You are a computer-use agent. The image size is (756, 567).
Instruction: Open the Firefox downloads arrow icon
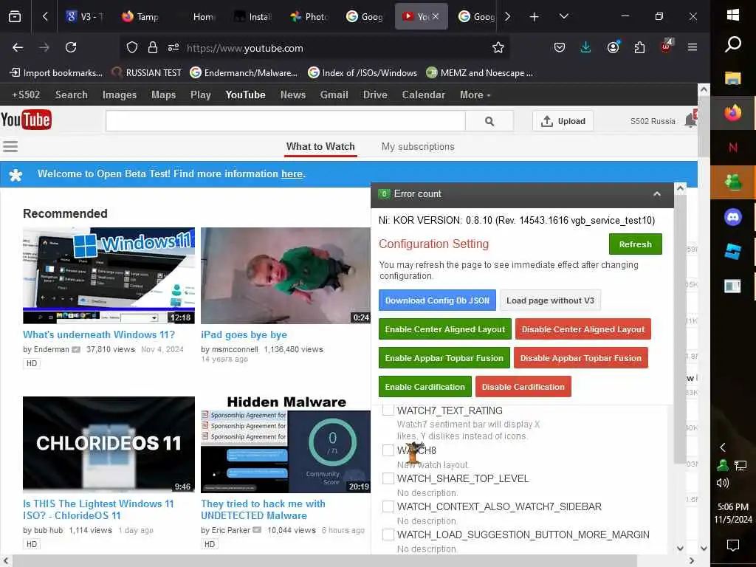585,47
